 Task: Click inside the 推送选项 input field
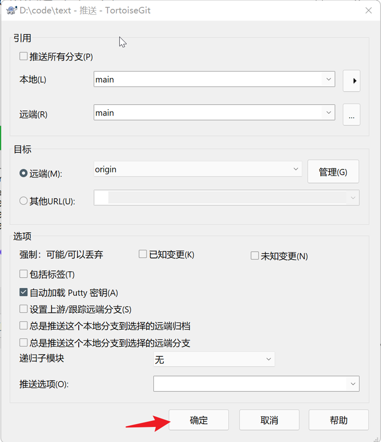pyautogui.click(x=250, y=384)
